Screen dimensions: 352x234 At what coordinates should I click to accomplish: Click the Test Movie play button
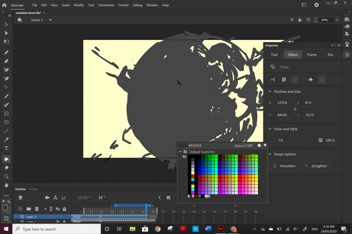pos(316,5)
